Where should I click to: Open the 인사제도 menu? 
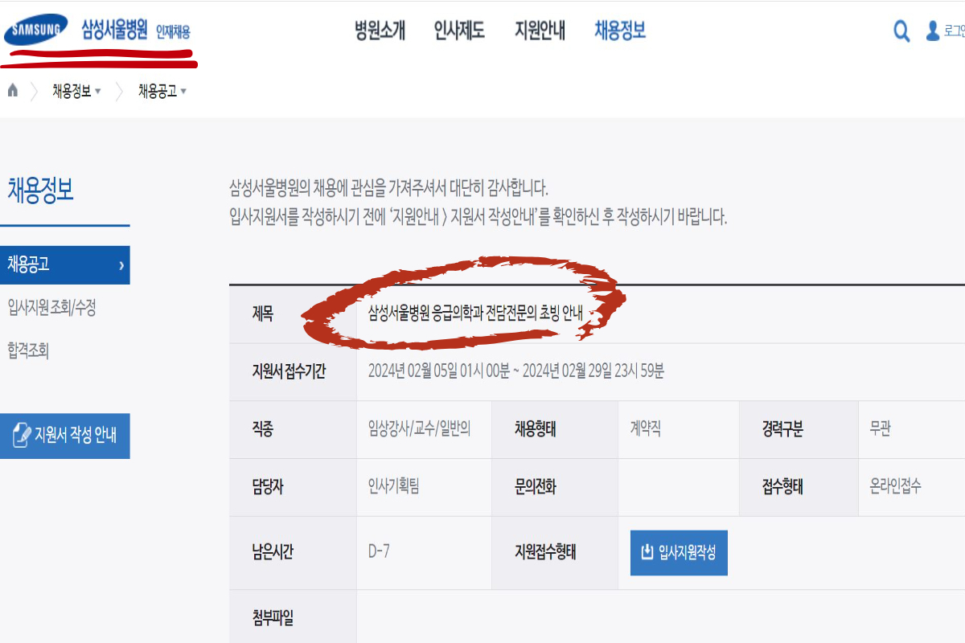click(459, 31)
